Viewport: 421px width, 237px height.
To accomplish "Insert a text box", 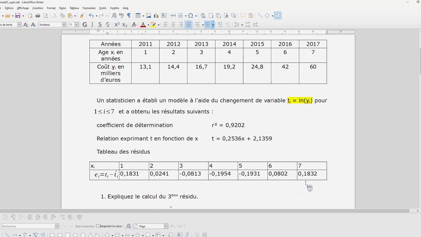I will (x=164, y=15).
